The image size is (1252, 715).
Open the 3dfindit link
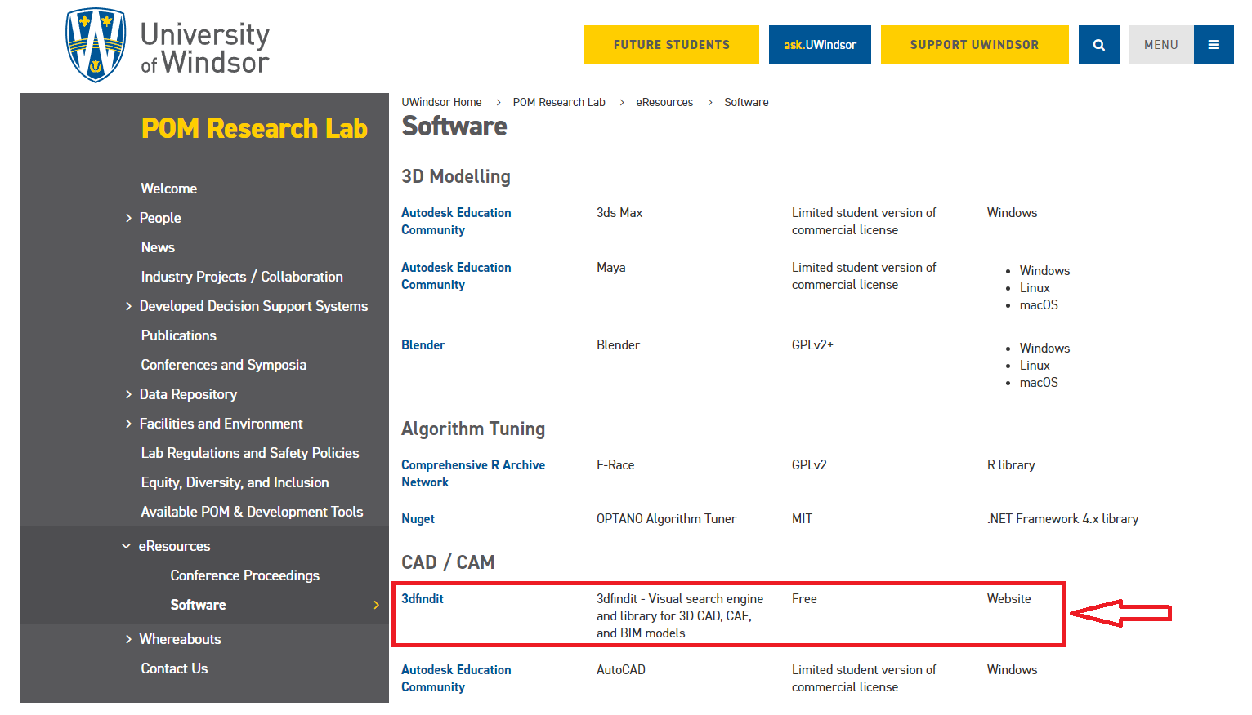click(x=423, y=598)
